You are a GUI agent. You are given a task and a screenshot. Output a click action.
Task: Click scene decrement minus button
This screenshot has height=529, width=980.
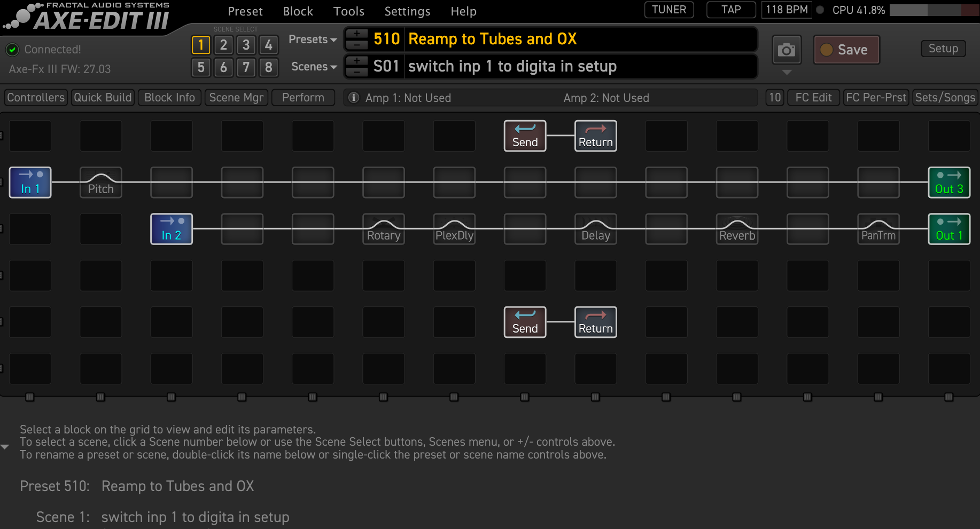[x=356, y=72]
